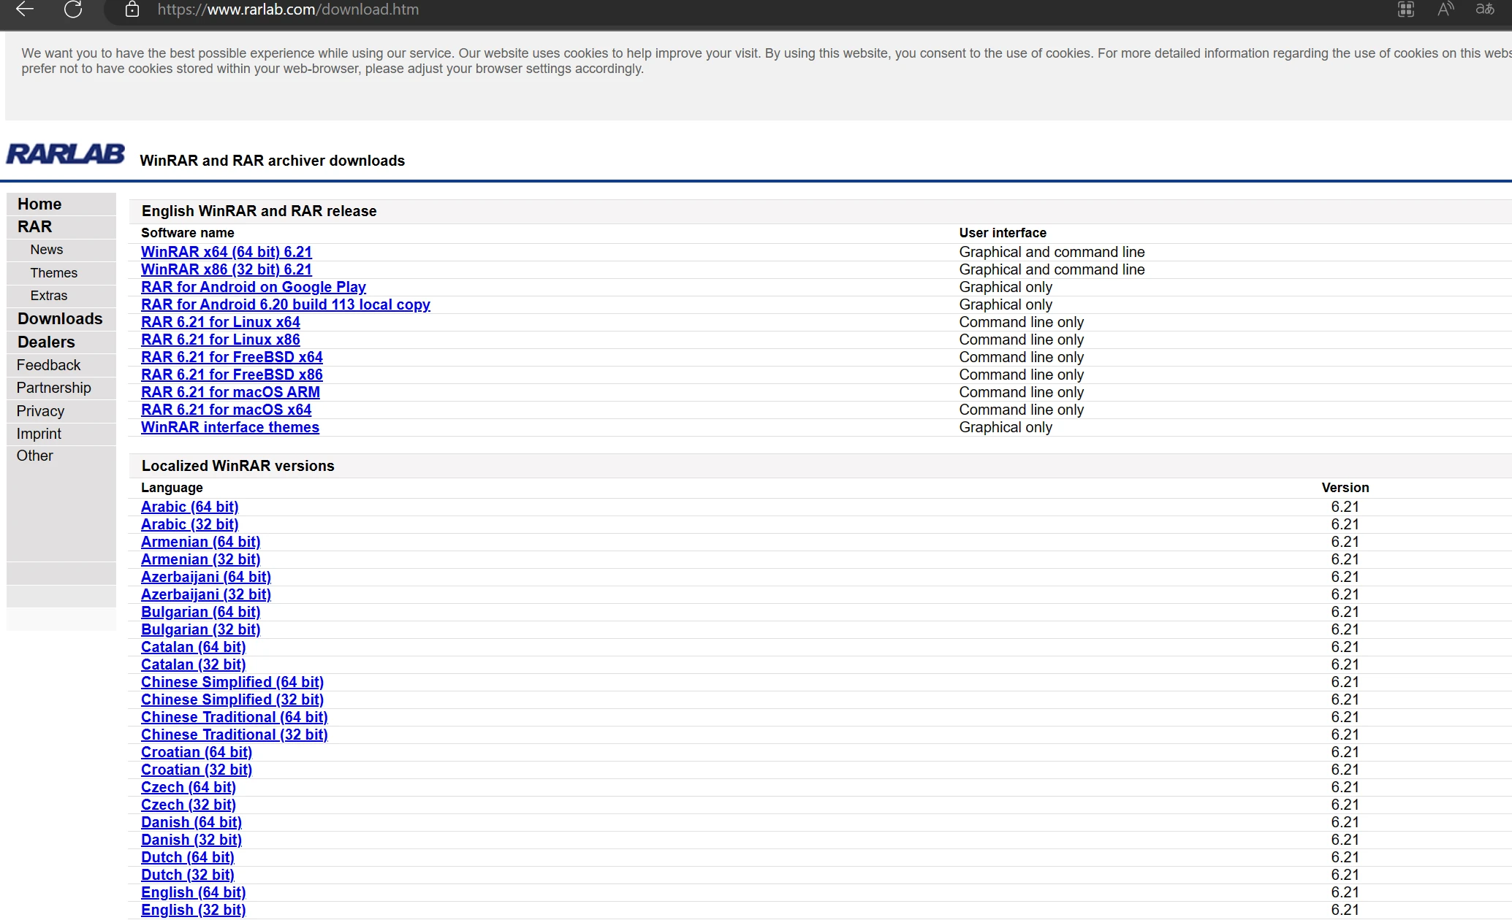The height and width of the screenshot is (920, 1512).
Task: Select 'Graphical and command line' in WinRAR x64 row
Action: (1052, 252)
